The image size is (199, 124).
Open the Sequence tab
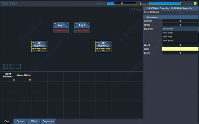pyautogui.click(x=48, y=121)
